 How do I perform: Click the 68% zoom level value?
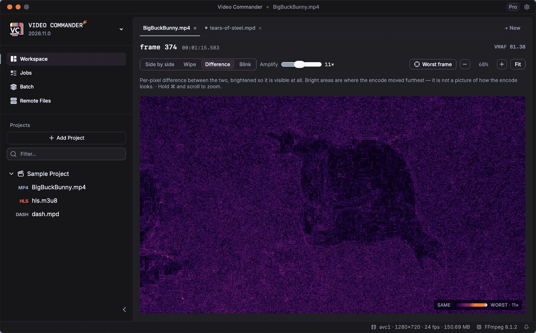pyautogui.click(x=484, y=64)
